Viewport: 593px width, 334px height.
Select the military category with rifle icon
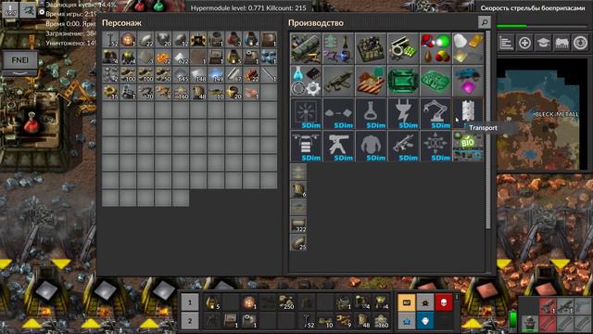point(338,81)
